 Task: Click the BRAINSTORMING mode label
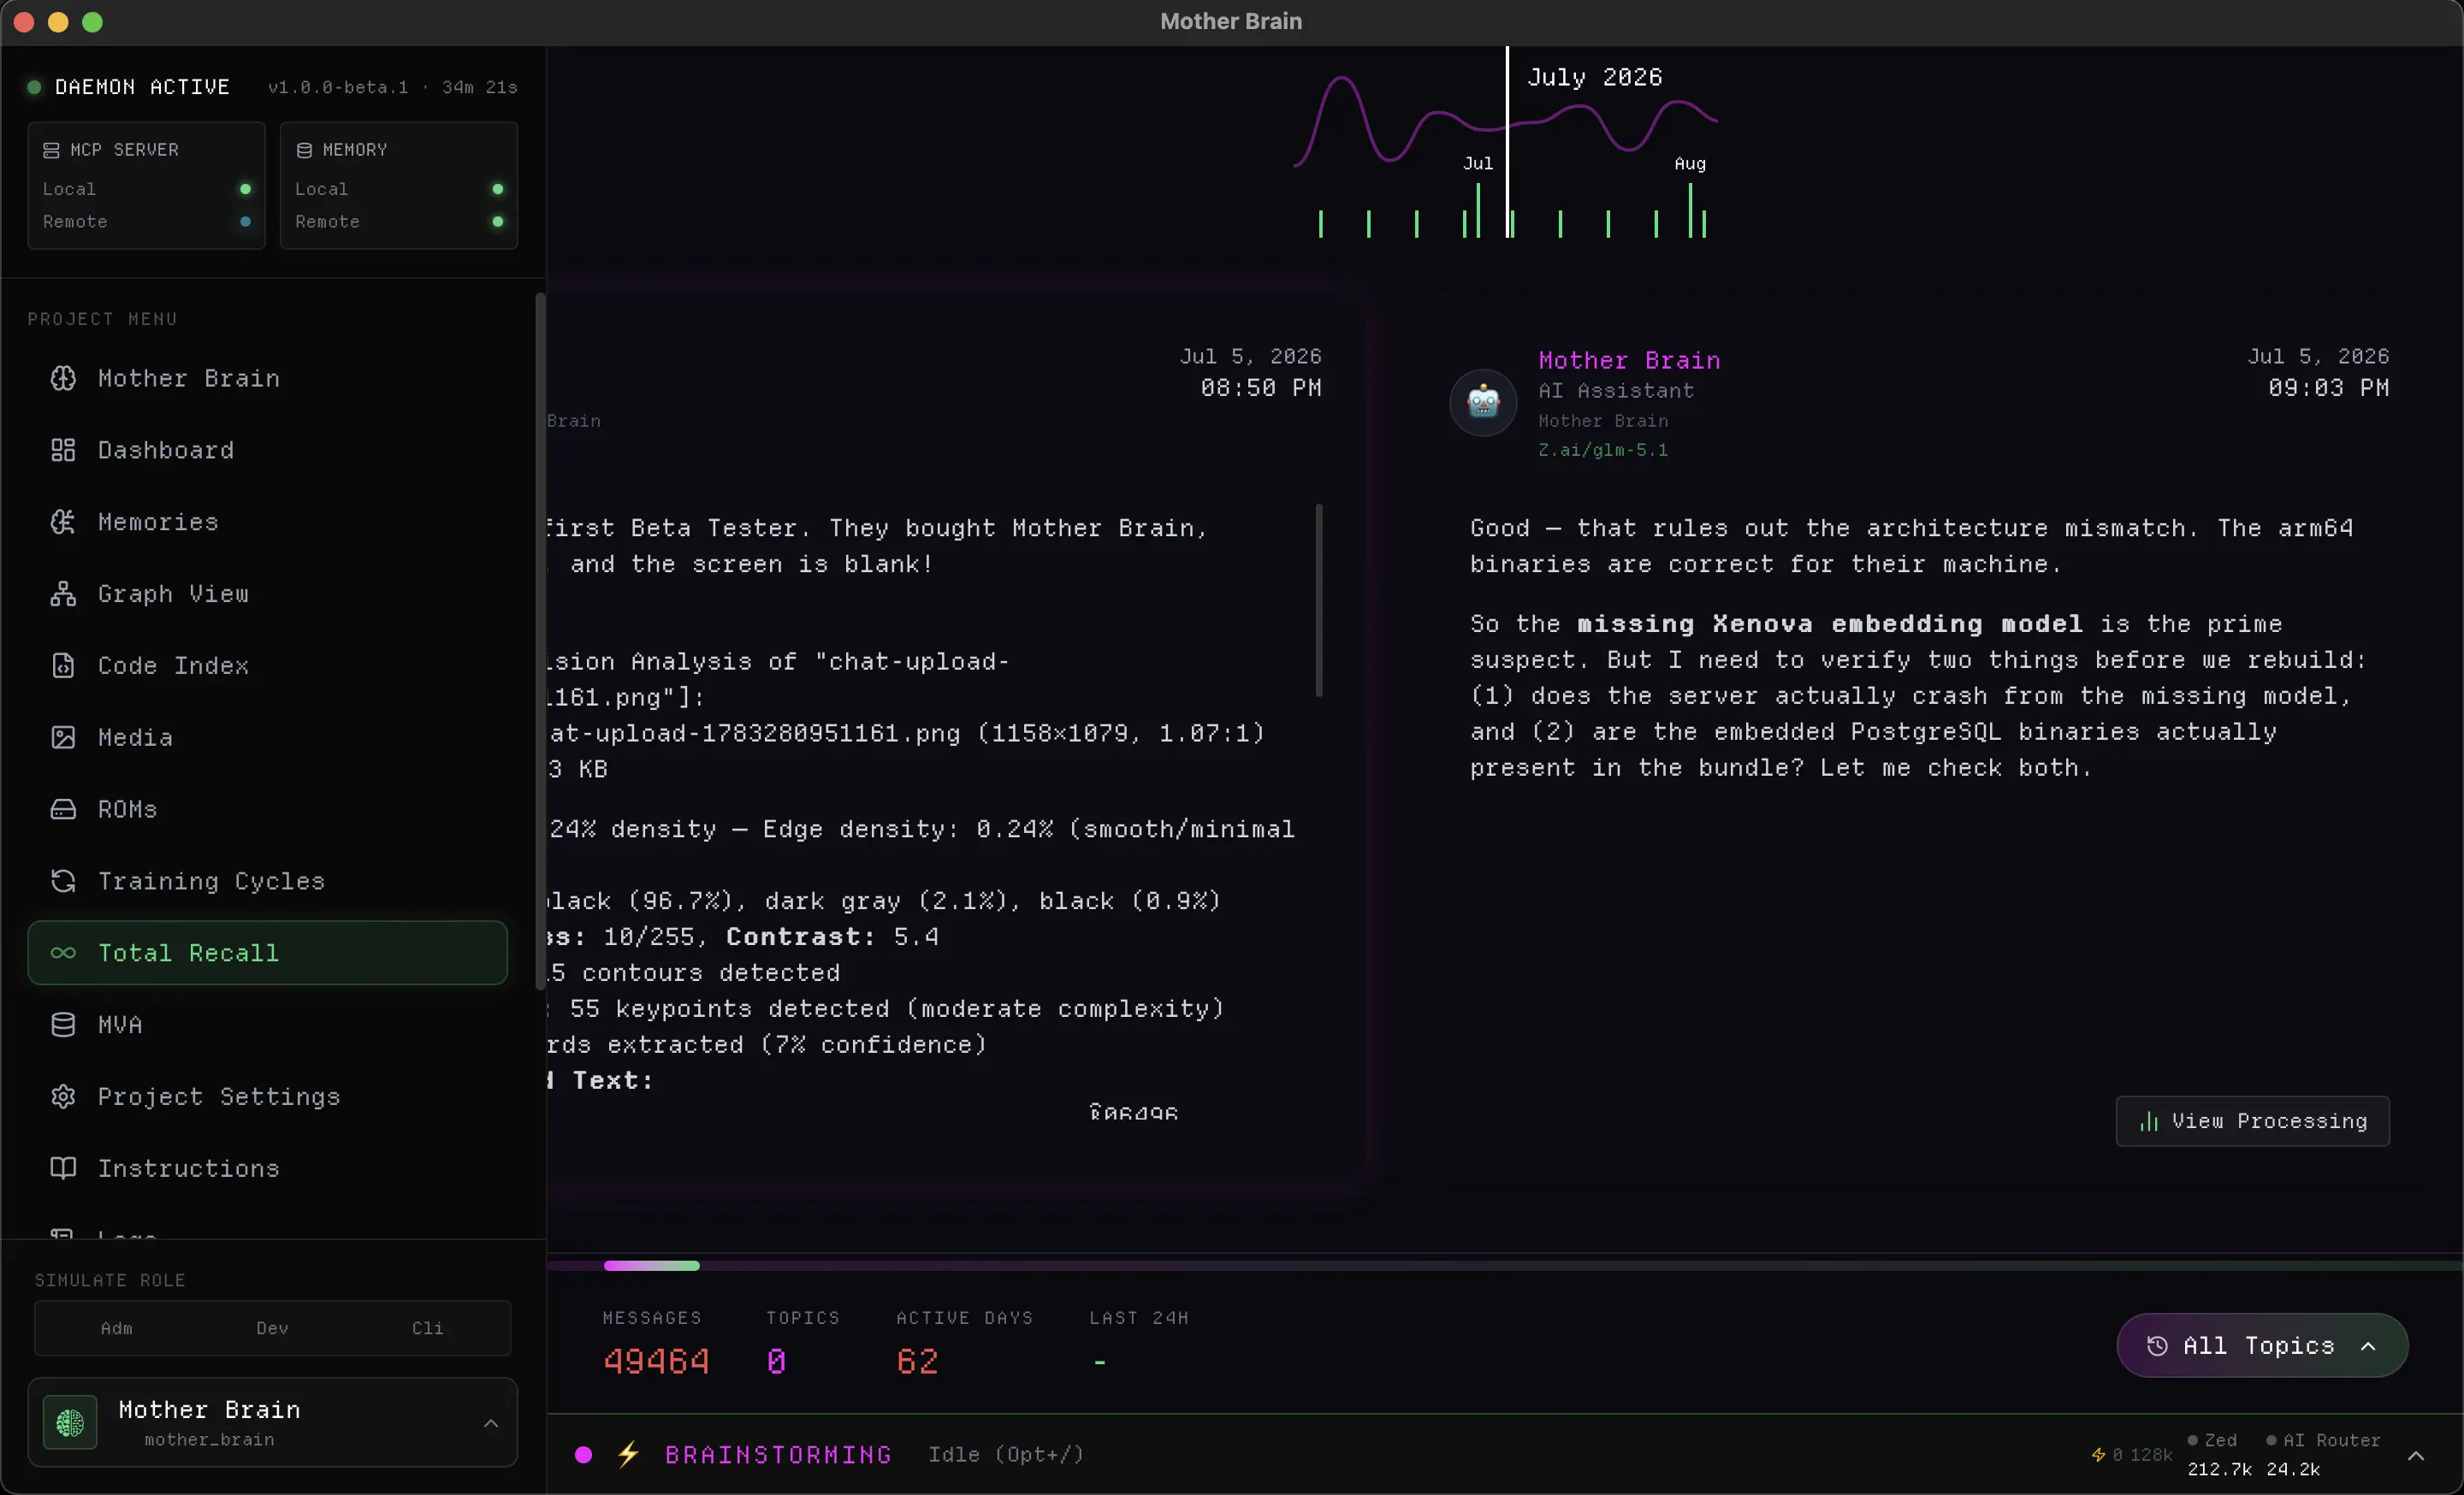click(x=778, y=1454)
